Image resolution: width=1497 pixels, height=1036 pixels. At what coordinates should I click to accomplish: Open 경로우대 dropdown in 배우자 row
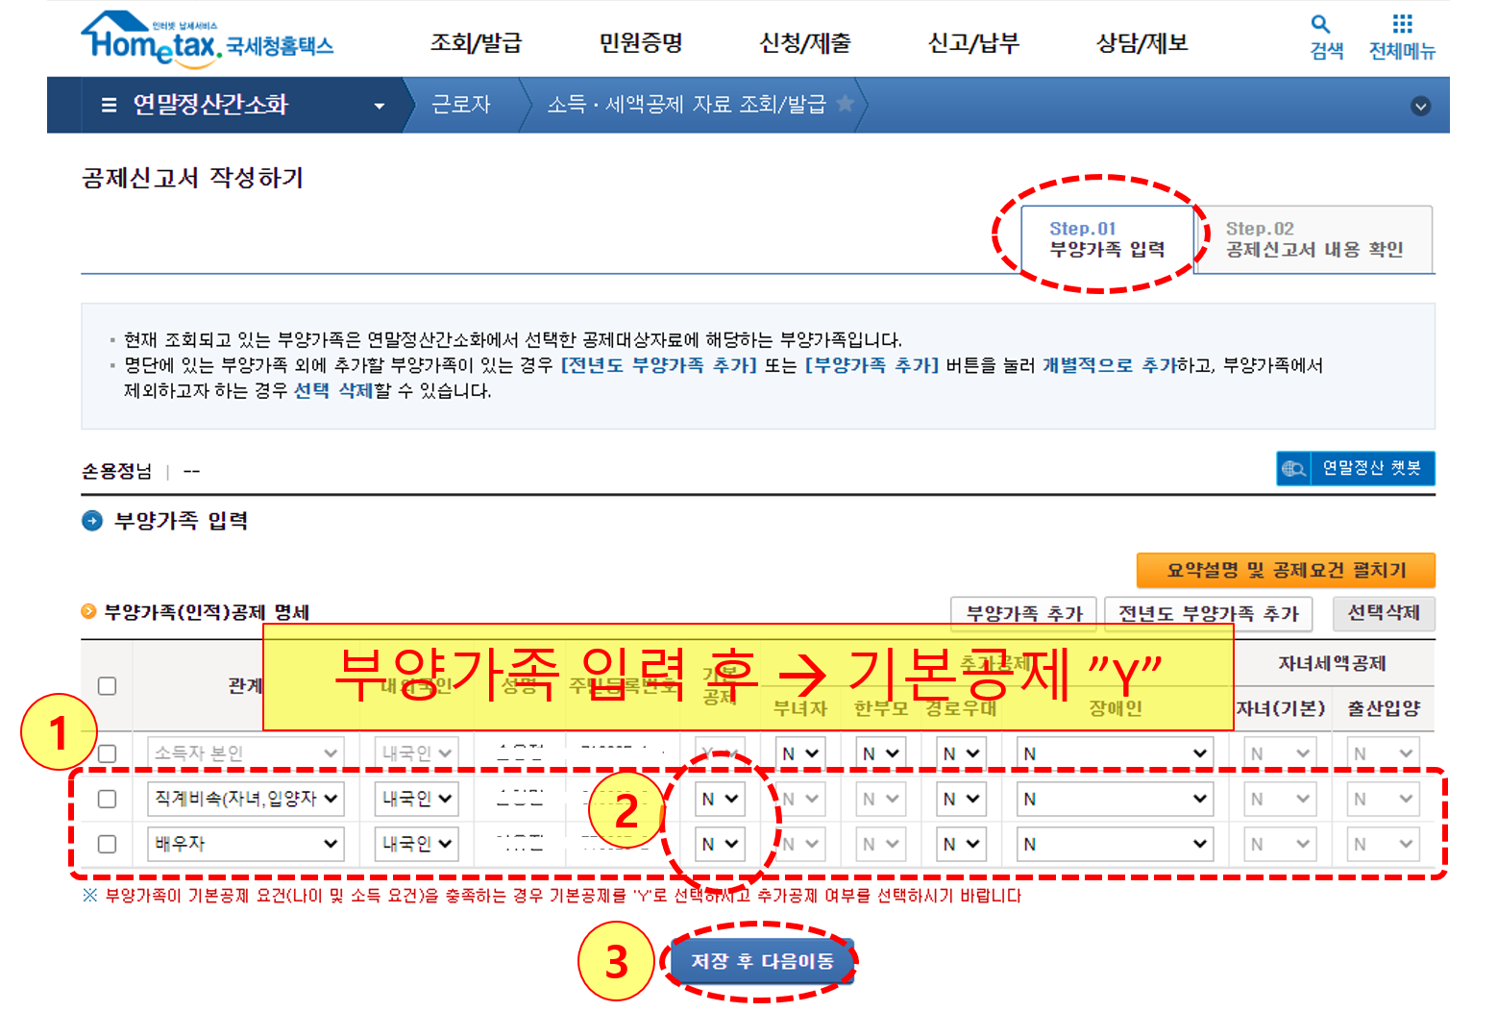click(x=961, y=844)
